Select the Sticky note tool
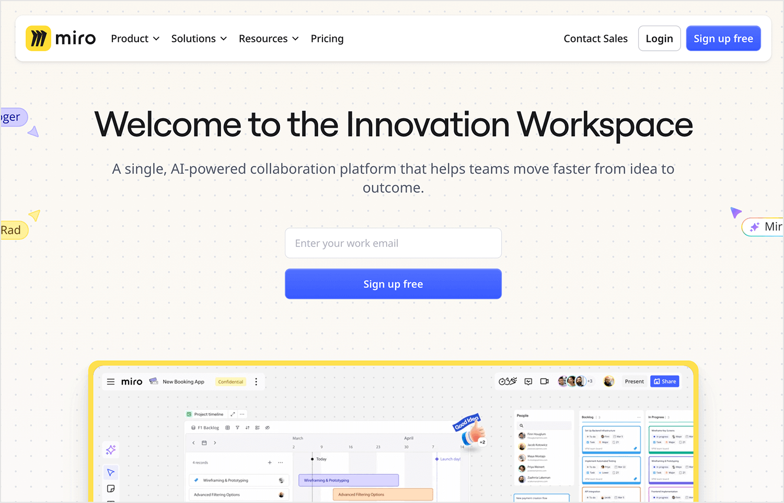This screenshot has height=503, width=784. (111, 489)
